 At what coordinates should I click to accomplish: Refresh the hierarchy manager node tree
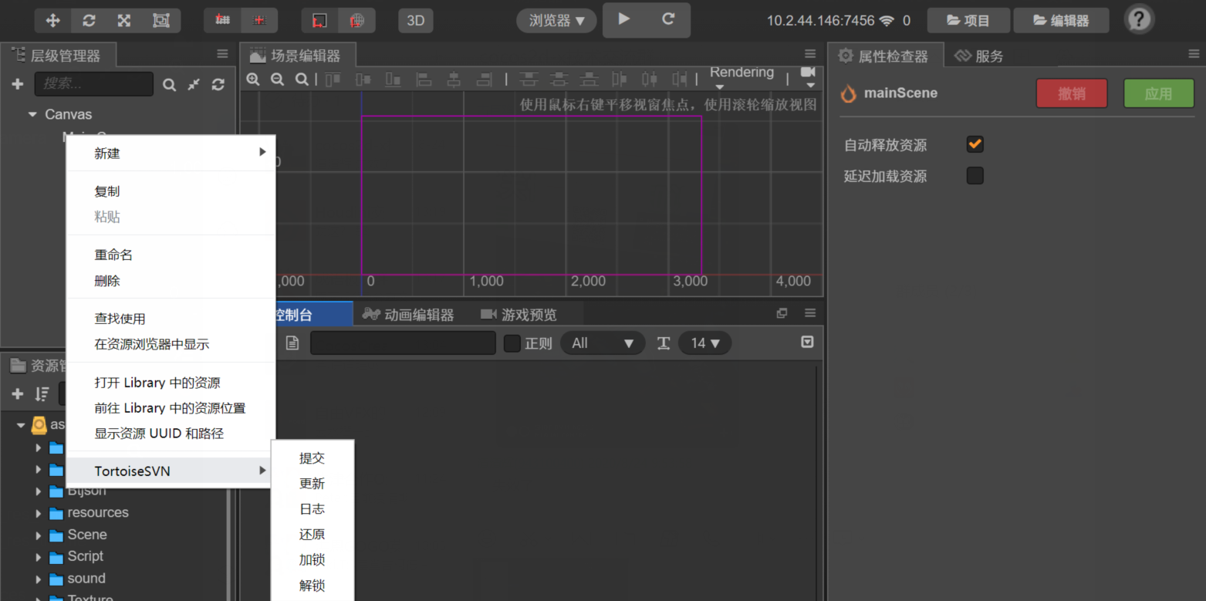tap(218, 85)
